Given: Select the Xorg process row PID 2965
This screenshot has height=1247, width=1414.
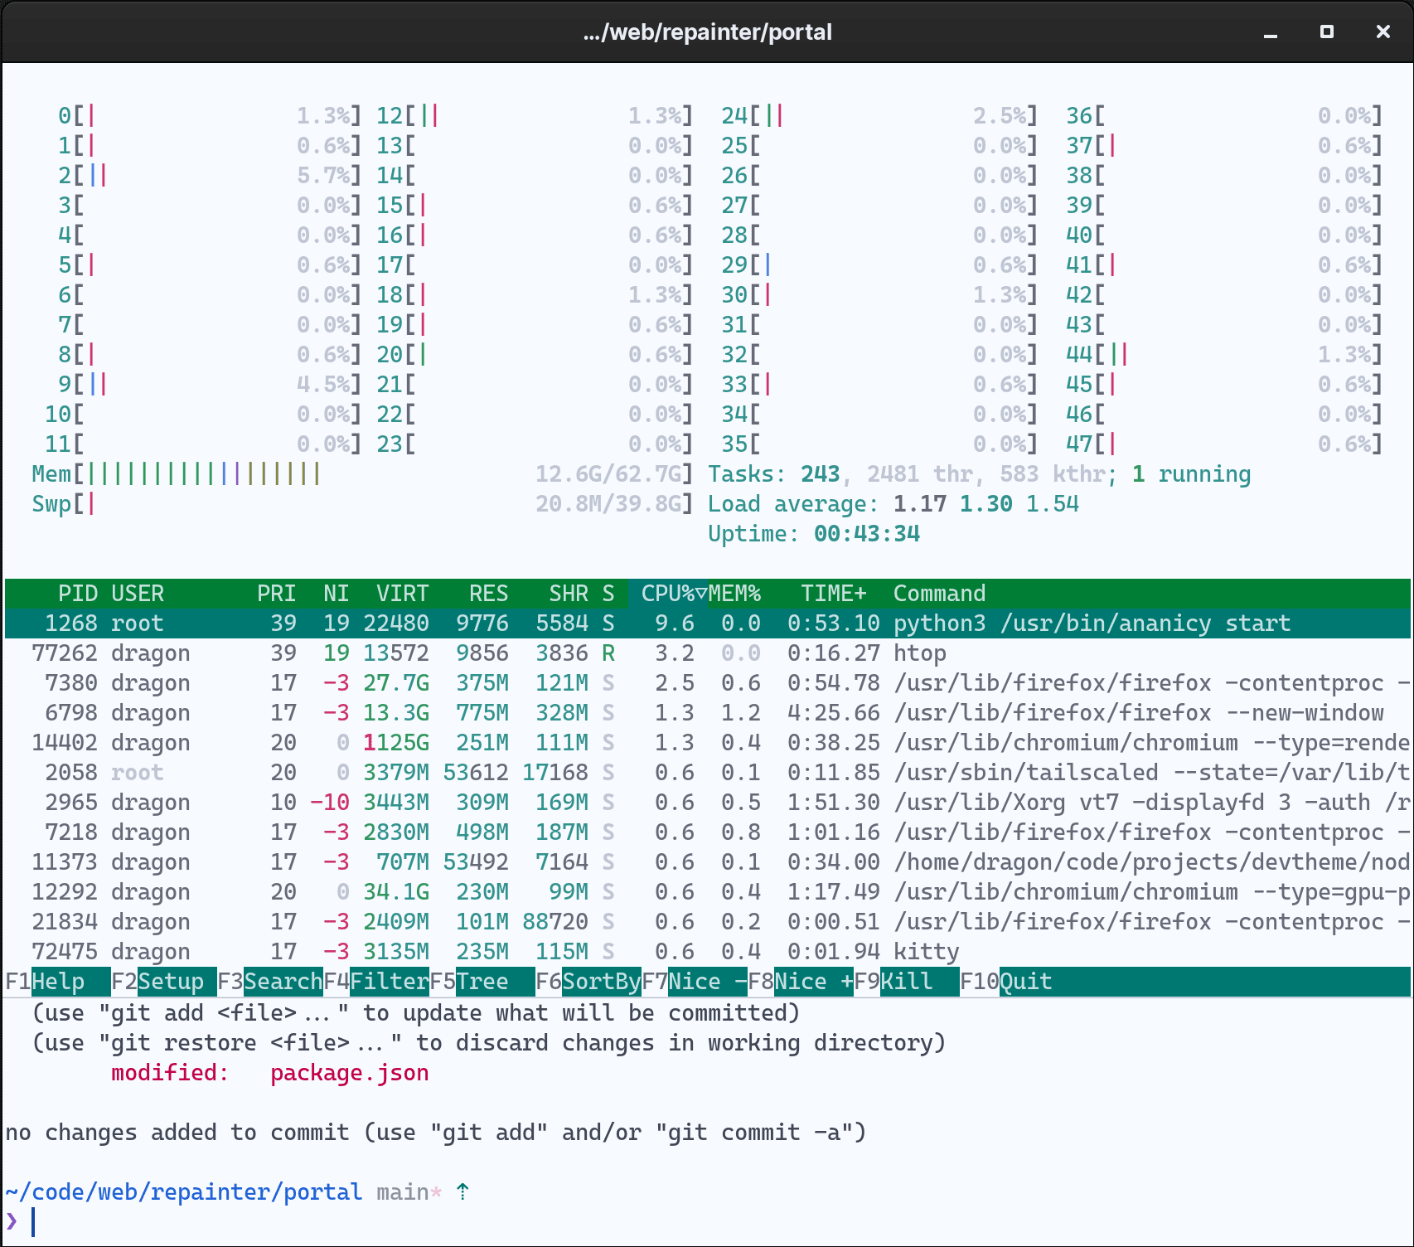Looking at the screenshot, I should [x=708, y=803].
